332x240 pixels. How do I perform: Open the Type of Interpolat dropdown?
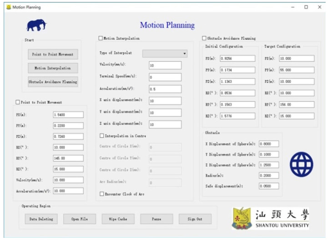(165, 54)
